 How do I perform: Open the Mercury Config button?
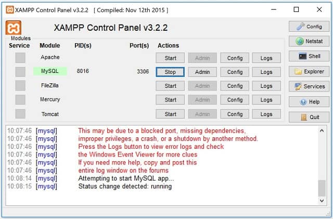(235, 100)
